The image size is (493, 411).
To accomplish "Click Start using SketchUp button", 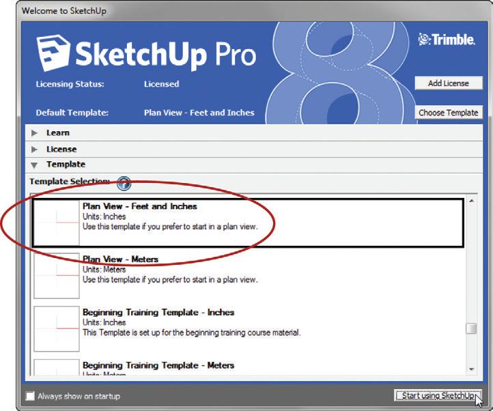I will [438, 395].
